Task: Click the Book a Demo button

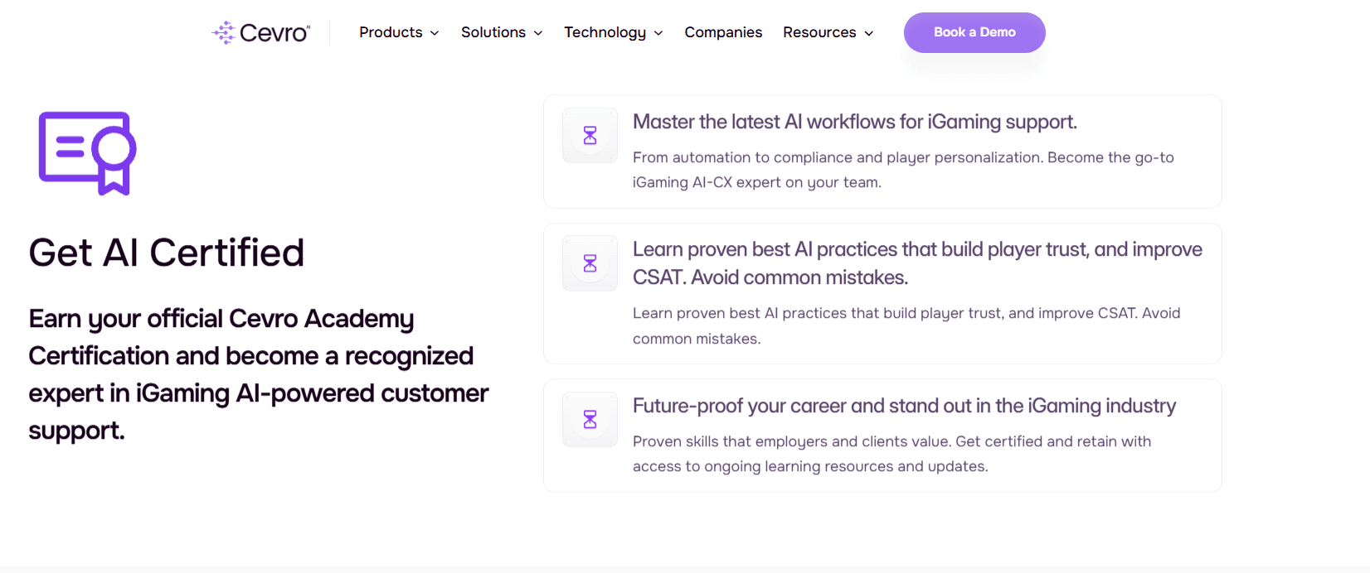Action: pos(974,32)
